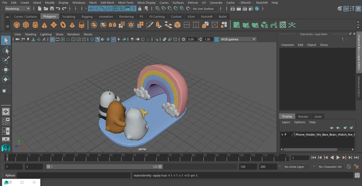Viewport: 362px width, 186px height.
Task: Open the Anim layer tab
Action: [x=318, y=117]
